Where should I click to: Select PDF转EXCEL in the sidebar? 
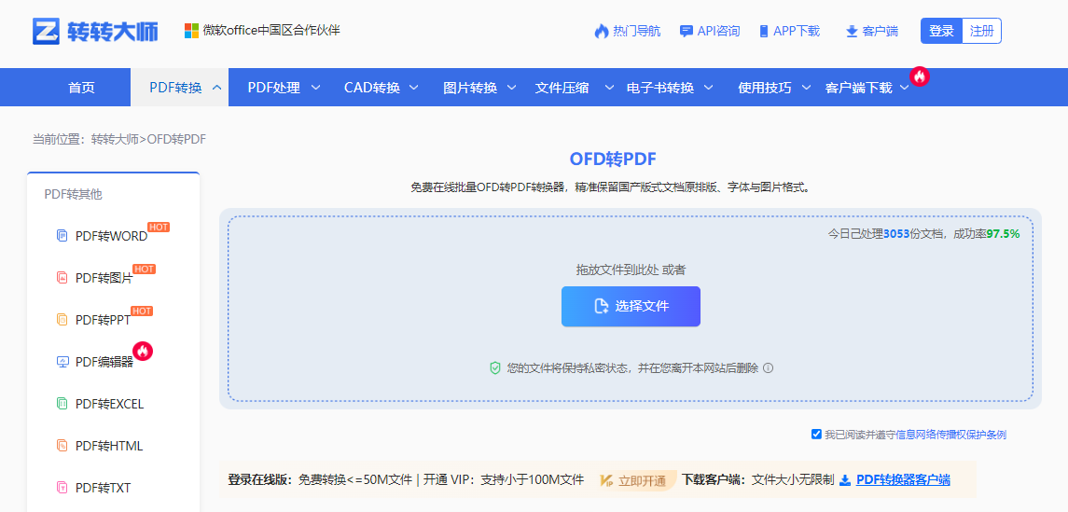coord(110,405)
